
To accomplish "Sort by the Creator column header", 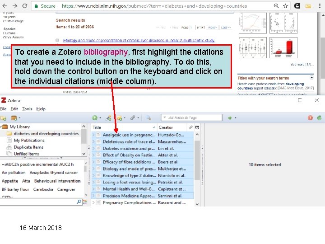I will [172, 127].
